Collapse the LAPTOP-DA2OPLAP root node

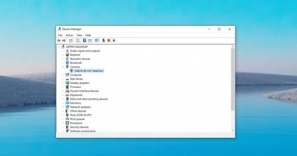pos(59,47)
